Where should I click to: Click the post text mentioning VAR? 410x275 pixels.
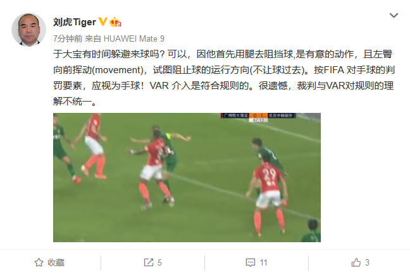point(223,78)
